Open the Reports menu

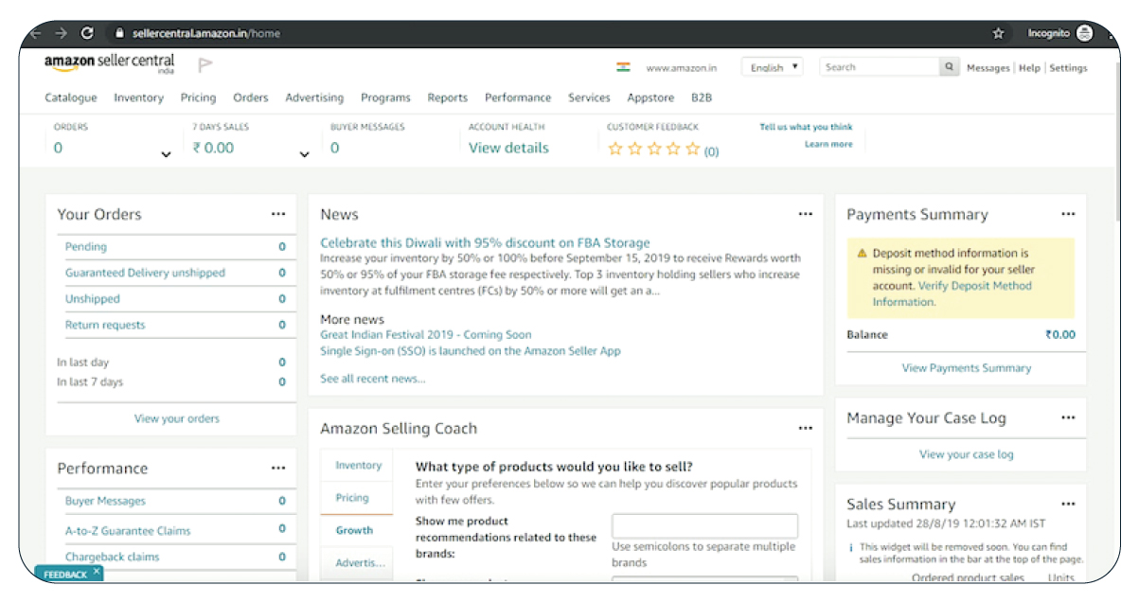pyautogui.click(x=448, y=98)
